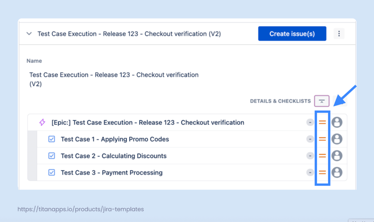Click the assignee avatar for Test Case 3

point(337,172)
